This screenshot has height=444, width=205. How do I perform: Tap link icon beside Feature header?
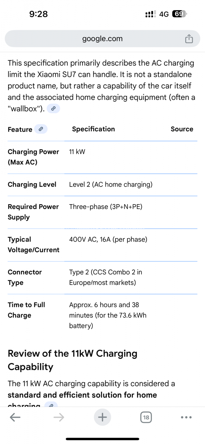click(x=41, y=129)
